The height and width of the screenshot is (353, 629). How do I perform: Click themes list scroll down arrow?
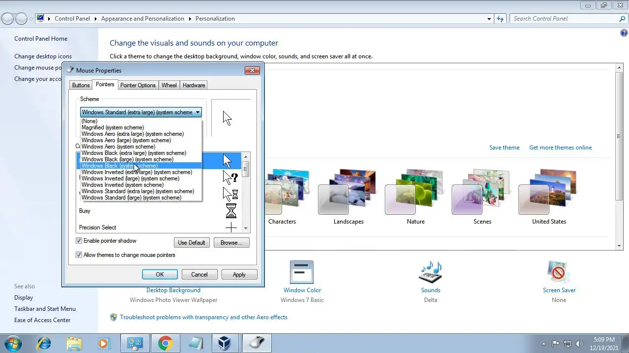pos(619,246)
